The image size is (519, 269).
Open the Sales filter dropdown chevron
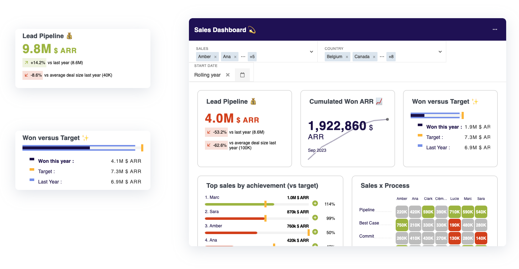pos(311,51)
